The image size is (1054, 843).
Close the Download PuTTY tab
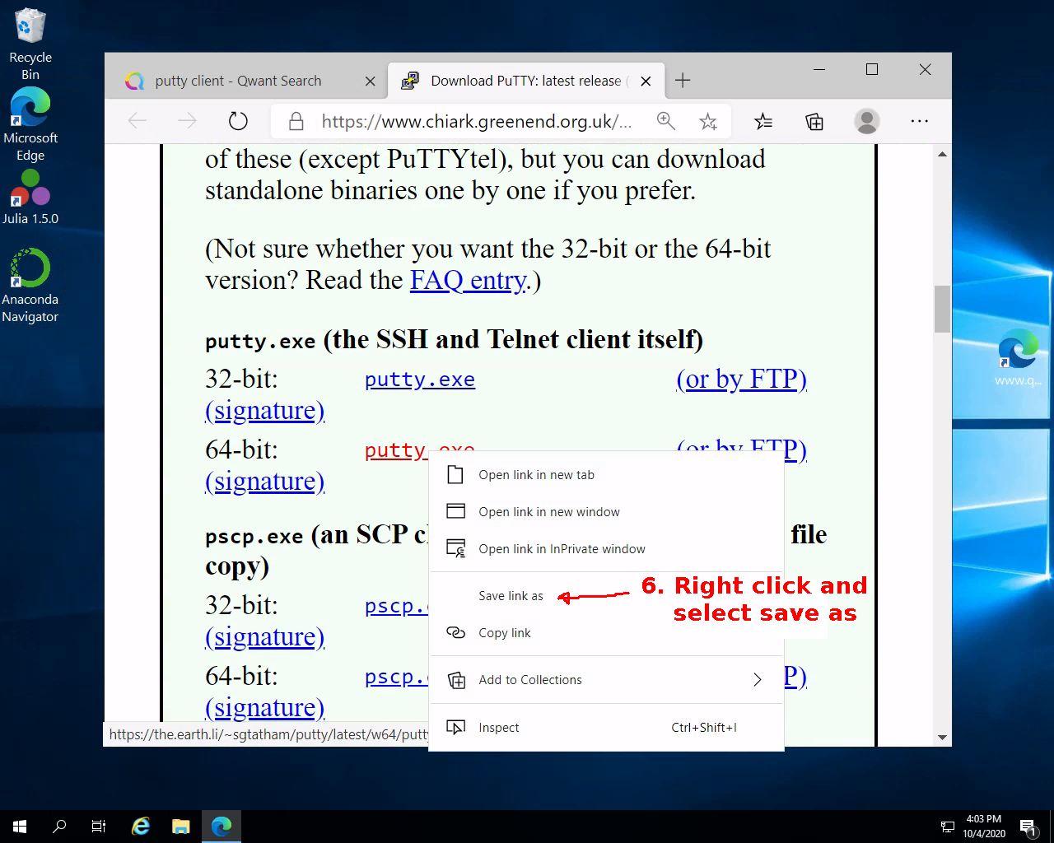point(646,82)
